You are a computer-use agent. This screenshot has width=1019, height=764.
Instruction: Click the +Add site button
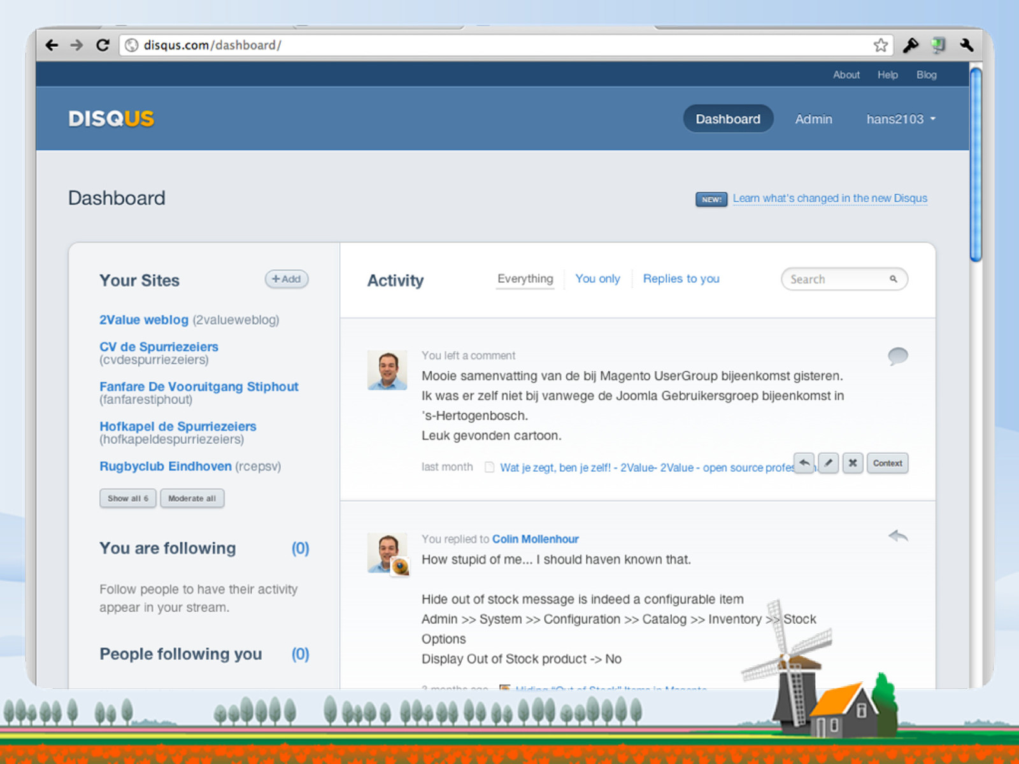(x=287, y=279)
